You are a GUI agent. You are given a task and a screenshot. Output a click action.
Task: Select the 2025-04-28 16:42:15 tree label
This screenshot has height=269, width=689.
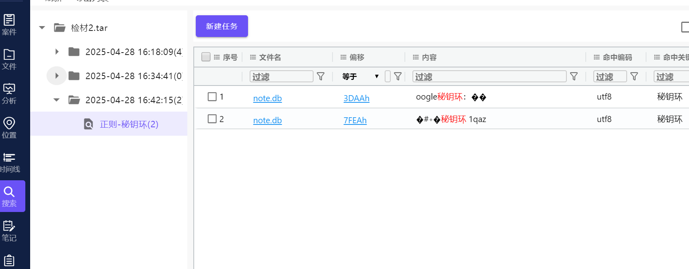pyautogui.click(x=134, y=100)
